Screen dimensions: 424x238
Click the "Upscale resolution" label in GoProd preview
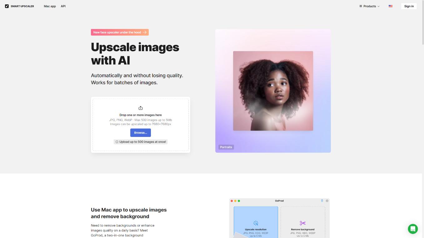[256, 230]
